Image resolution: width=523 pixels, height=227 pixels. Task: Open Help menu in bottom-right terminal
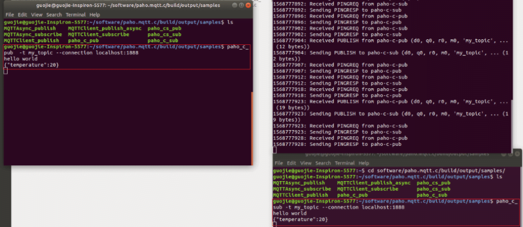[364, 163]
